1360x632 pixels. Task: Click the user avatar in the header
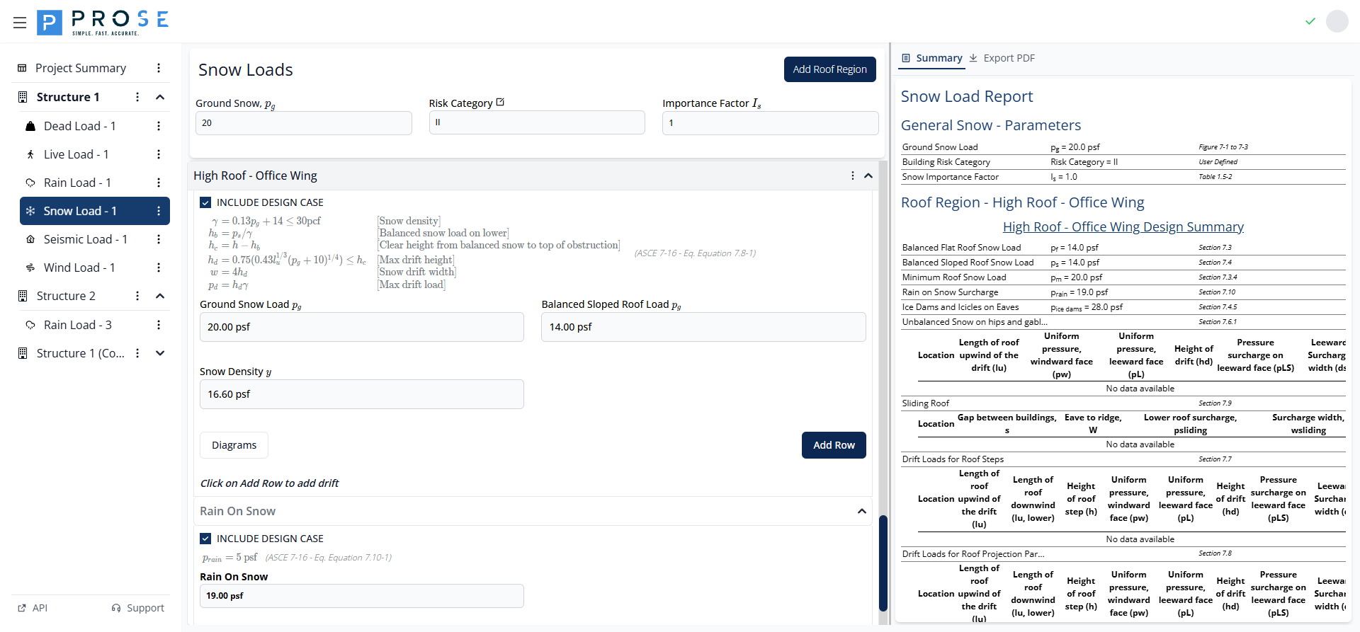[1337, 21]
